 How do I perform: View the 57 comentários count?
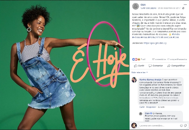(159, 59)
